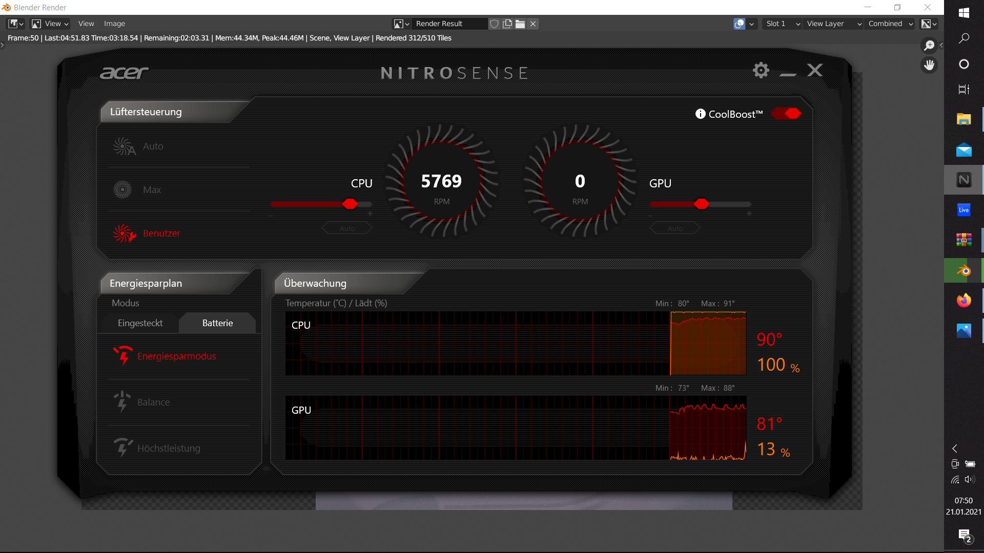
Task: Open the display channels dropdown
Action: point(929,24)
